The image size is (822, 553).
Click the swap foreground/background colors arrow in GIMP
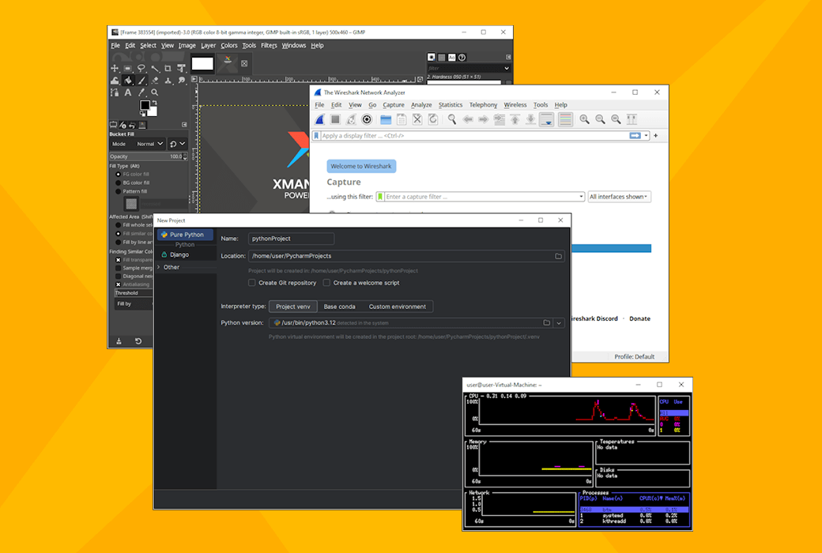(153, 103)
